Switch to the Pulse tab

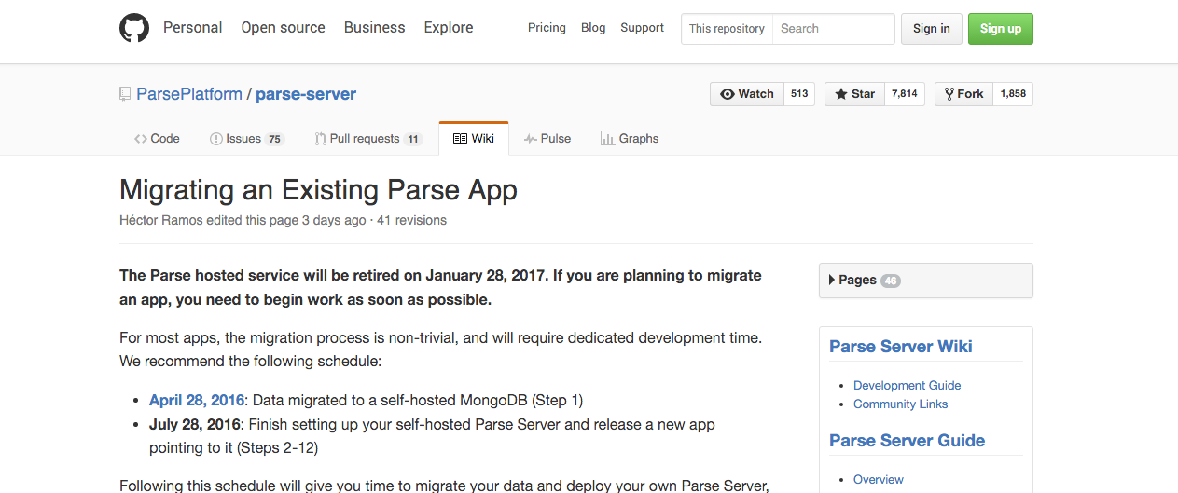(x=547, y=139)
